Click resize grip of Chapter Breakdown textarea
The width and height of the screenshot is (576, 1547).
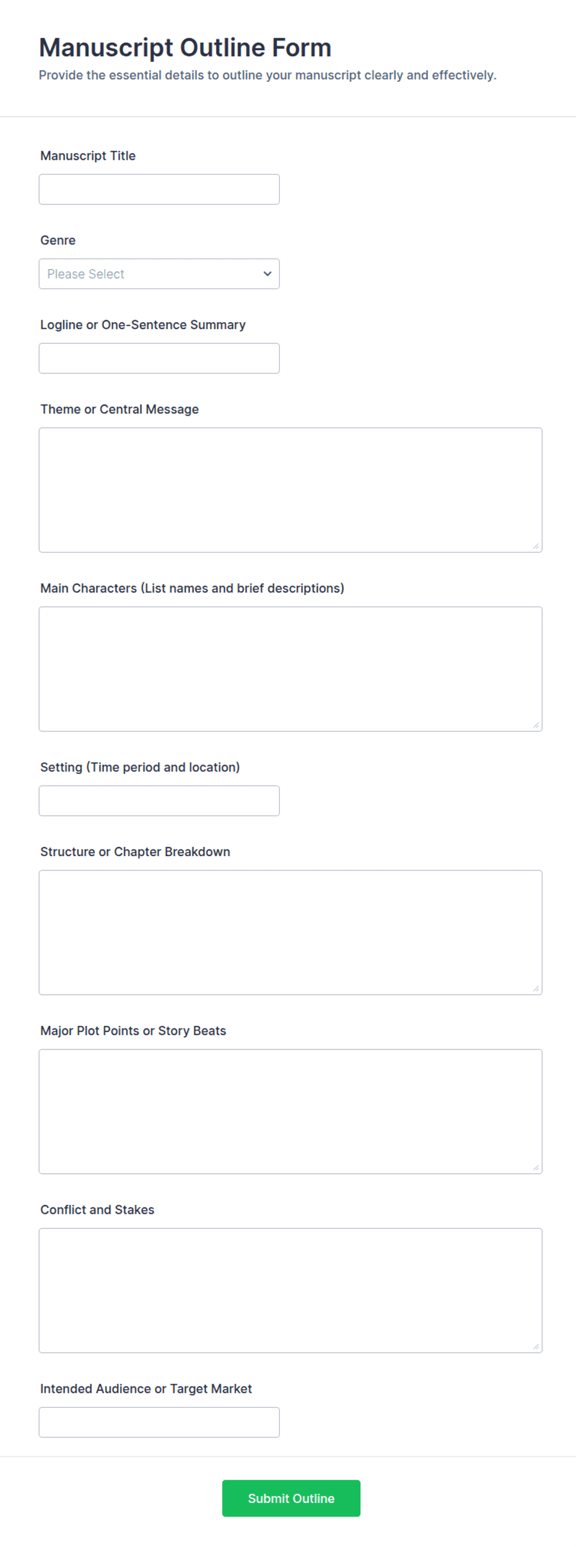click(x=536, y=988)
